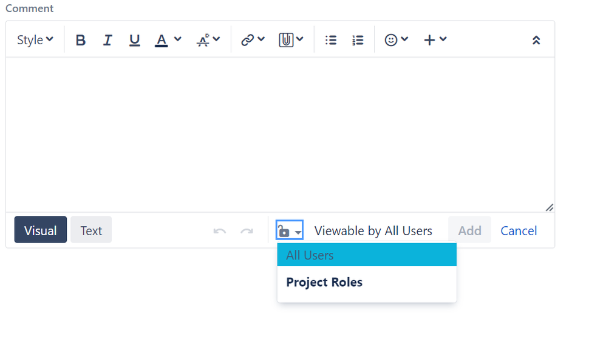Screen dimensions: 606x351
Task: Undo the last edit
Action: tap(220, 230)
